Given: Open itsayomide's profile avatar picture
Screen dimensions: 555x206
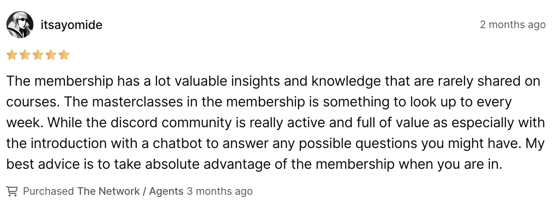Looking at the screenshot, I should (20, 25).
